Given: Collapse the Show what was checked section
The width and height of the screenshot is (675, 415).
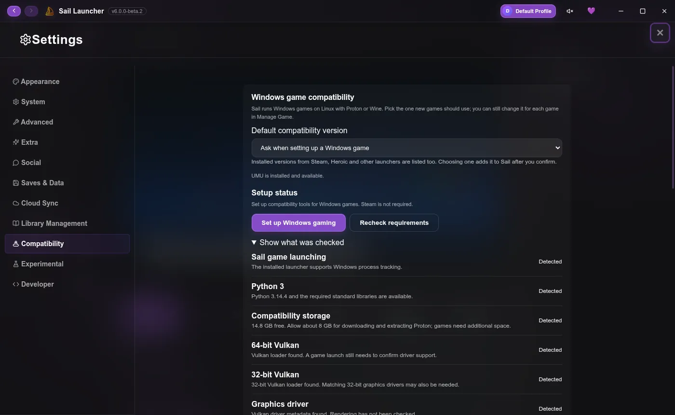Looking at the screenshot, I should click(298, 242).
